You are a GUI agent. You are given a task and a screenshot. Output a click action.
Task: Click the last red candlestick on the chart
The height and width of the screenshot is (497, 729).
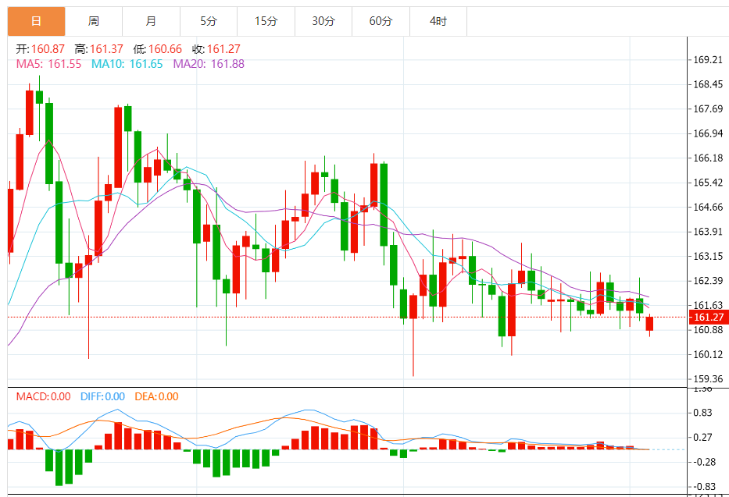649,324
